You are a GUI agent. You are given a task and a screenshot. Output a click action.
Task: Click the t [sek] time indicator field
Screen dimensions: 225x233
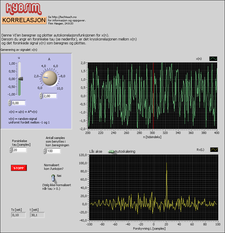(37, 215)
